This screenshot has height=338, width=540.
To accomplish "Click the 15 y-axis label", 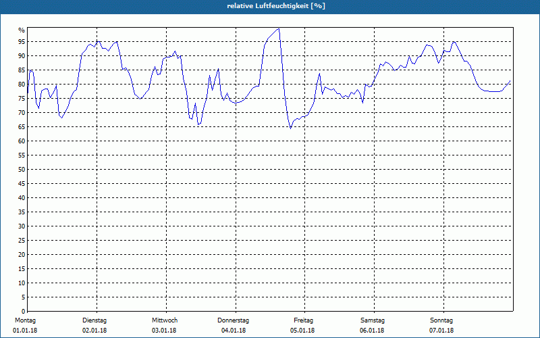I will pyautogui.click(x=22, y=268).
